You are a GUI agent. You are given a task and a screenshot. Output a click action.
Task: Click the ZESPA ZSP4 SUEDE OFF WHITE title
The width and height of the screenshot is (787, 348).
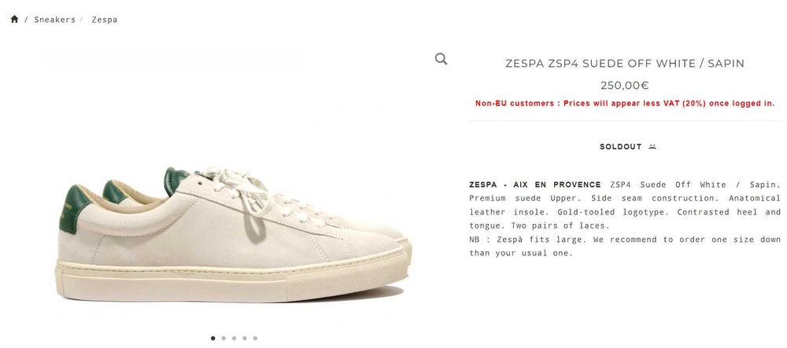pos(624,64)
